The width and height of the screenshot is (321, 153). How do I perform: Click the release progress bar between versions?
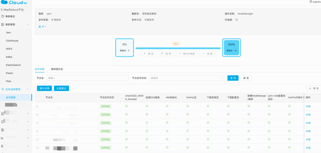coord(178,48)
